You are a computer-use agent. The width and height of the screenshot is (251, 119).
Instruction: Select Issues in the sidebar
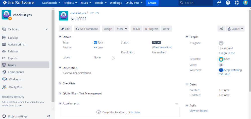25,65
